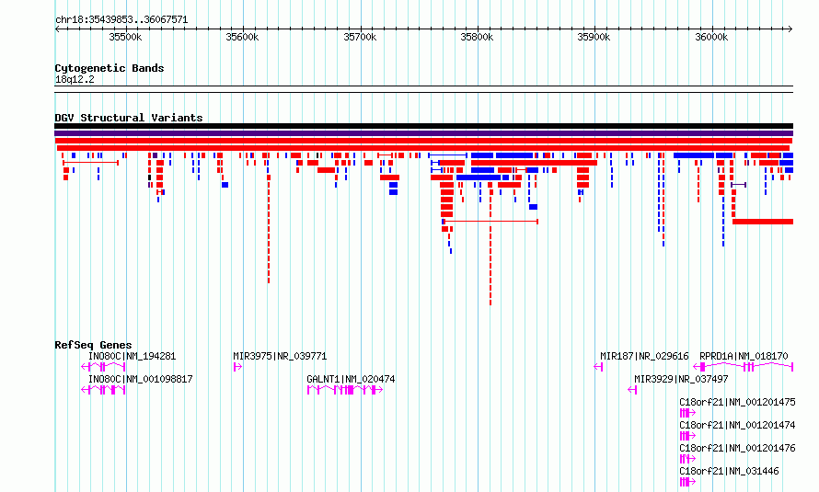Select the C18orf21 NM_001201475 gene glyph
This screenshot has width=819, height=492.
[x=687, y=413]
